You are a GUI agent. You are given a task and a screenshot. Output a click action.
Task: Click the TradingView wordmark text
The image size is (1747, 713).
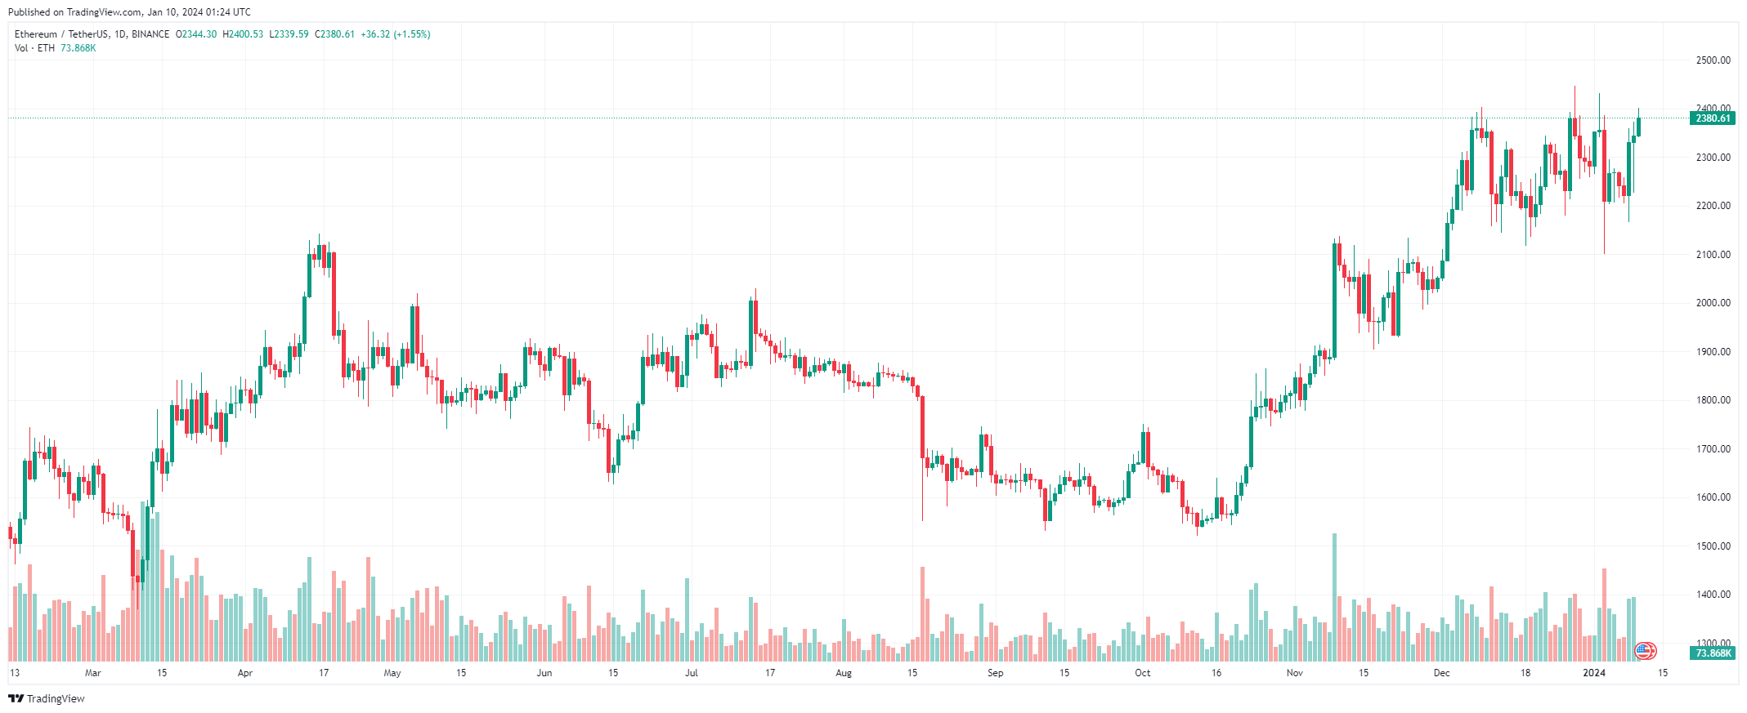[56, 698]
